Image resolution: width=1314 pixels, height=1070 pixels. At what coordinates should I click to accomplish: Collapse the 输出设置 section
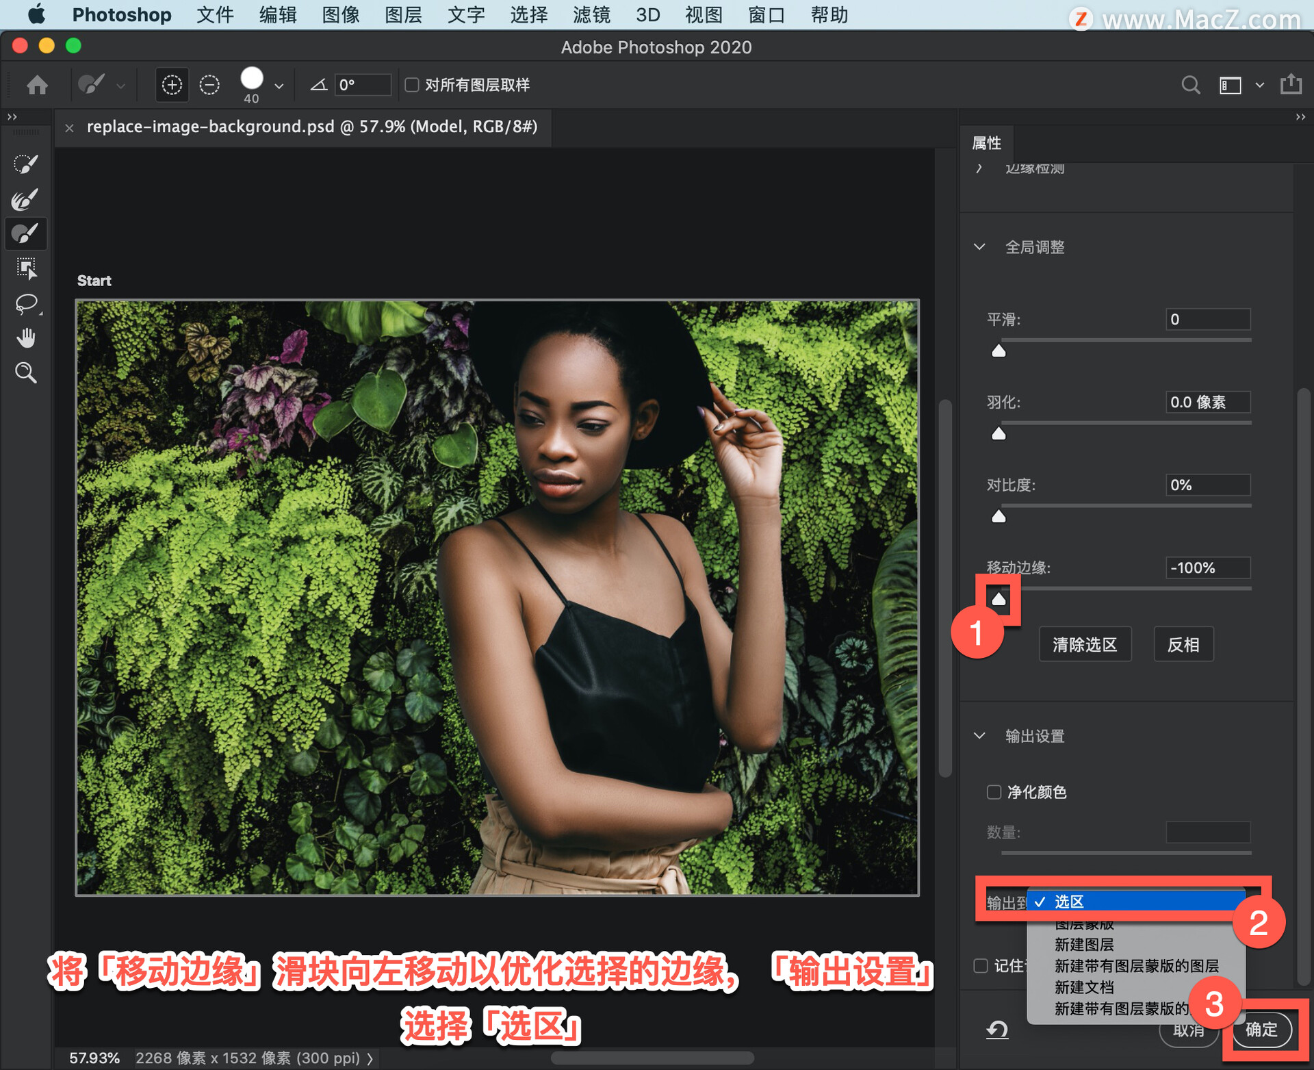pos(979,736)
